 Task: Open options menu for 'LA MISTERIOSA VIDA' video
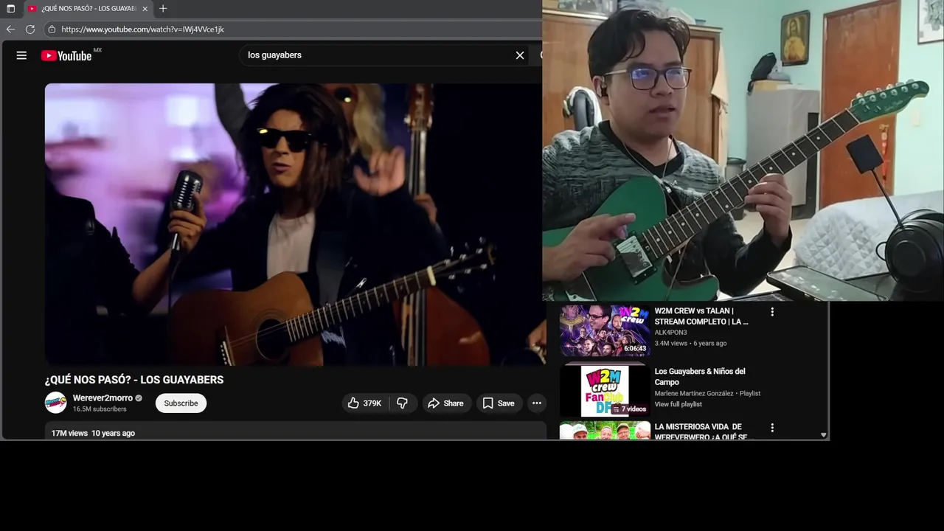(x=772, y=428)
